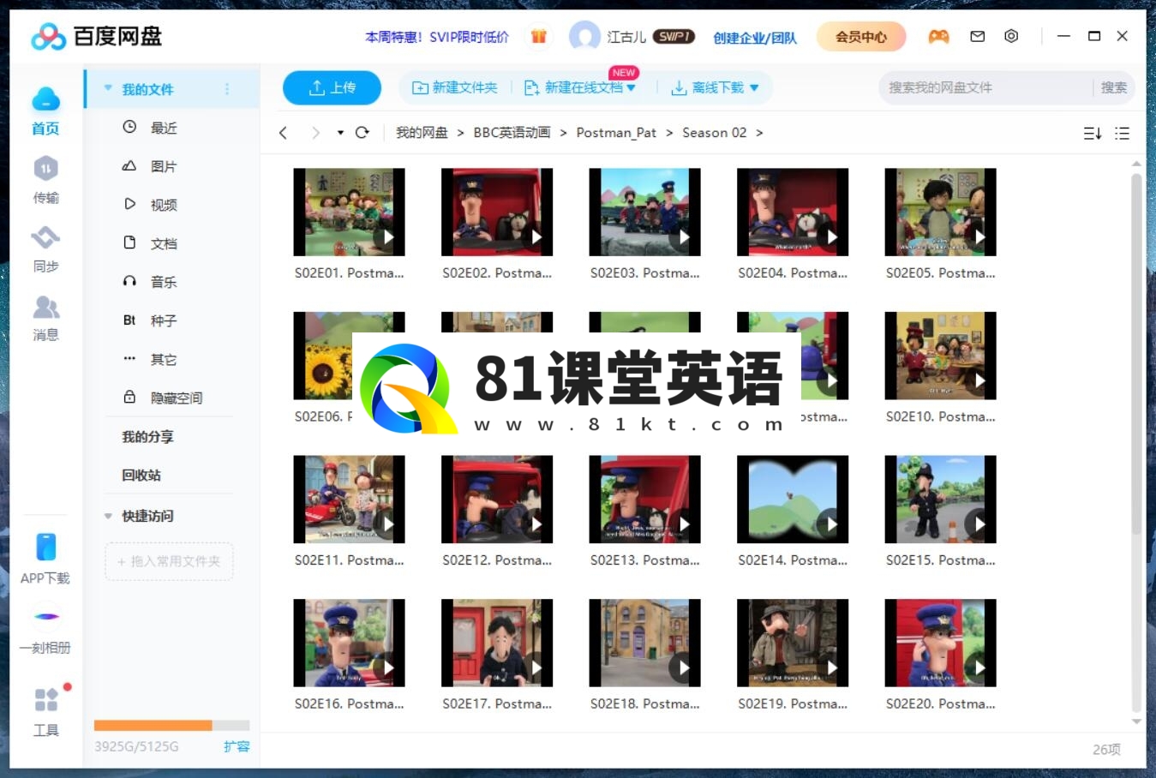Open the APP下载 phone icon
The height and width of the screenshot is (778, 1156).
[45, 547]
